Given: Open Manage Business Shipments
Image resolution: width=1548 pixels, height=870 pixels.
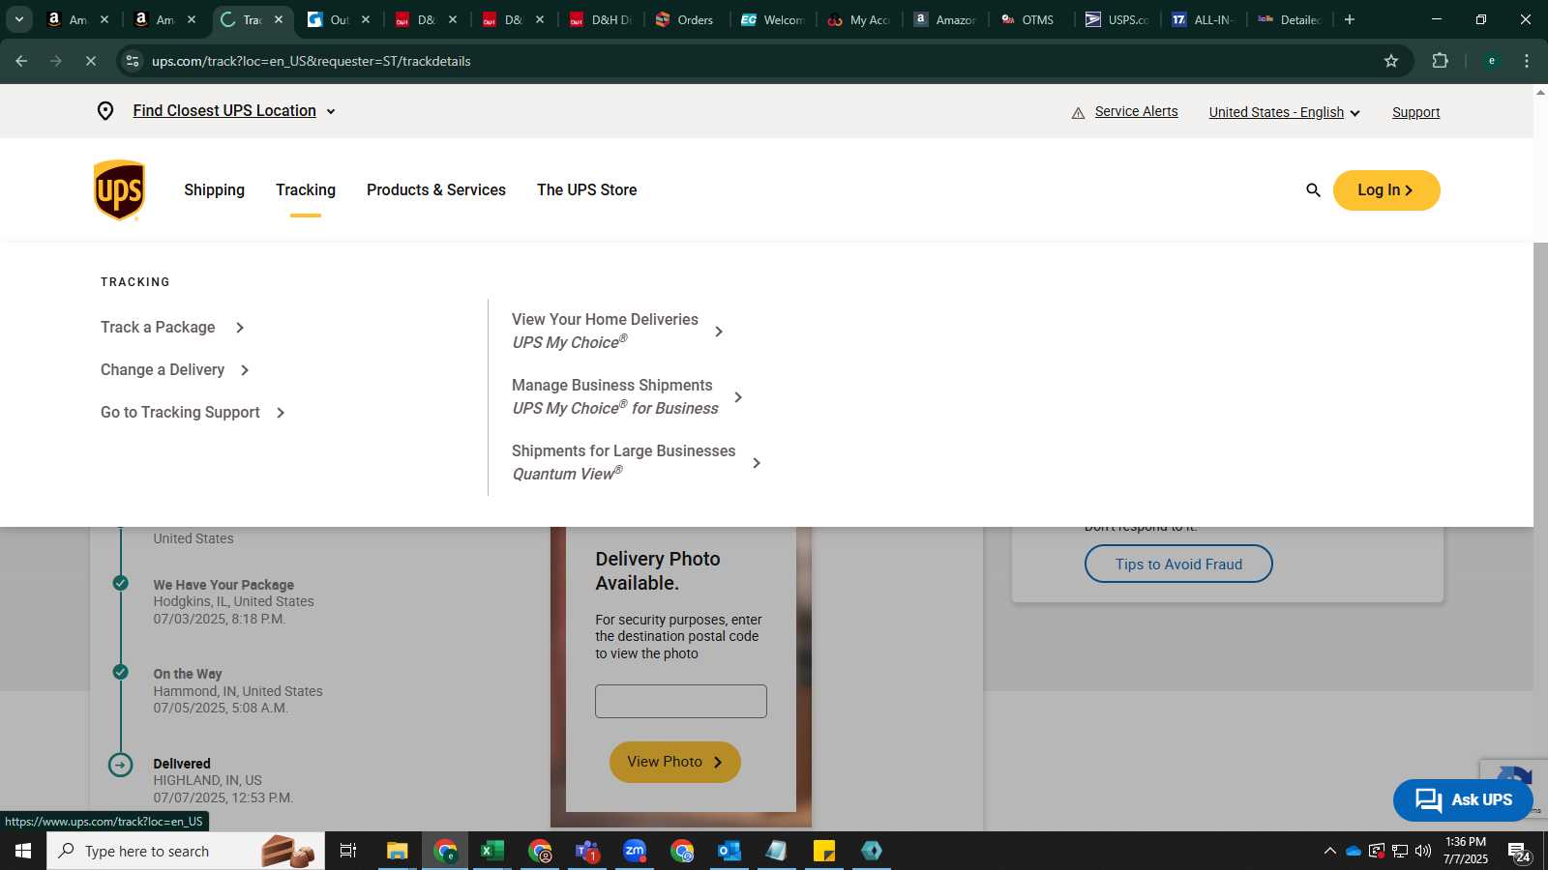Looking at the screenshot, I should click(x=627, y=396).
